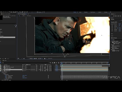Screen dimensions: 122x92
Task: Switch to the Learn workspace
Action: (80, 12)
